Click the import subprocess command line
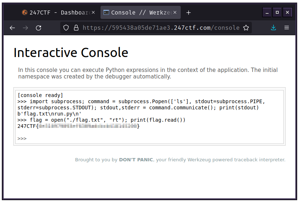Screen dimensions: 299x202 coord(141,105)
